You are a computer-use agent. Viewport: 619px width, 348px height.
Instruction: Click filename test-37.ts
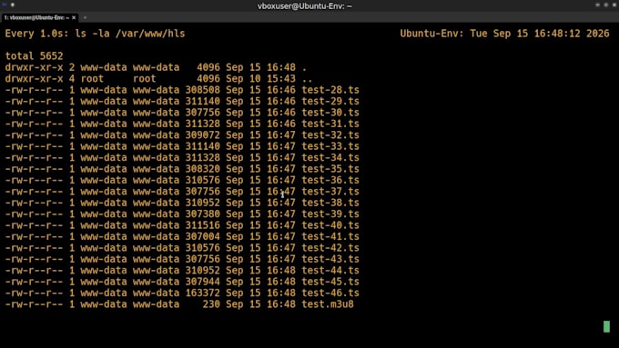[330, 192]
